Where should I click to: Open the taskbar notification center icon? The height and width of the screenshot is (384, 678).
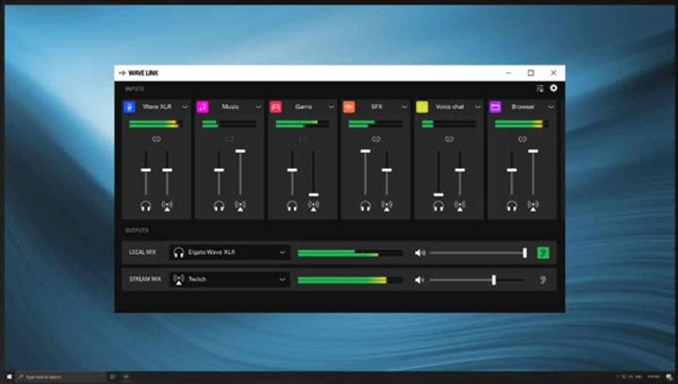tap(668, 377)
